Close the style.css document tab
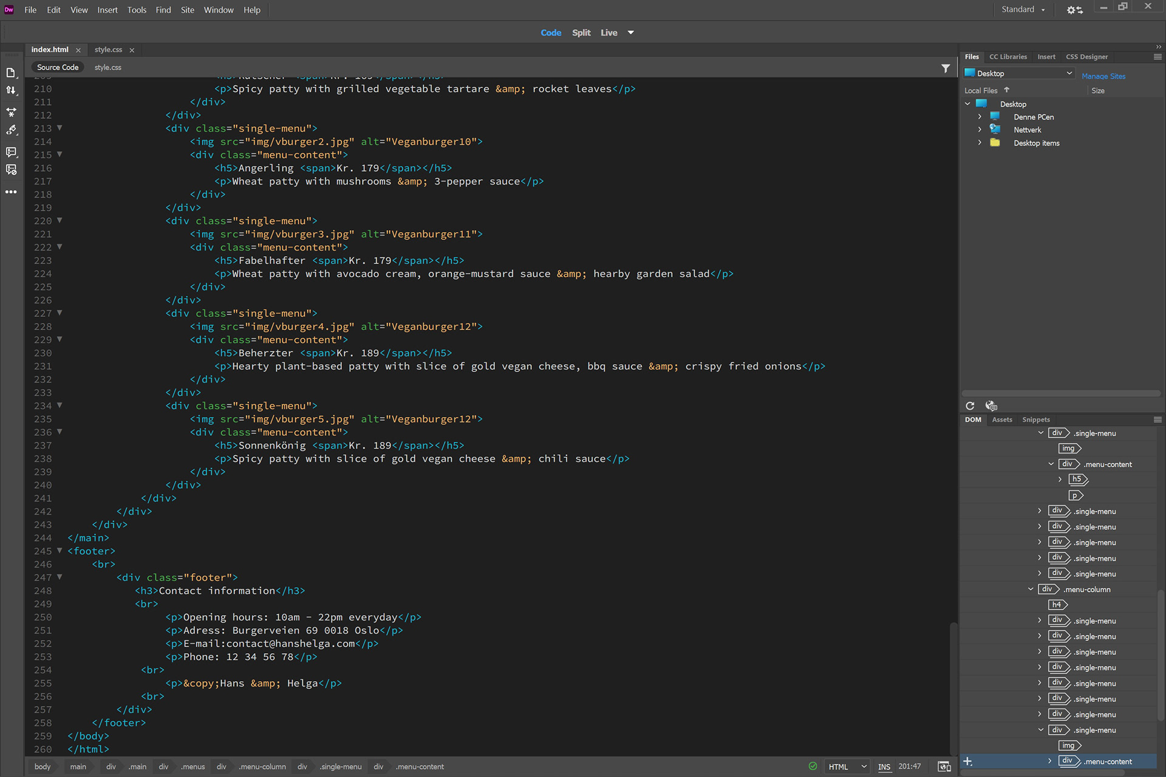The height and width of the screenshot is (777, 1166). point(132,50)
